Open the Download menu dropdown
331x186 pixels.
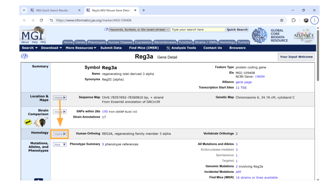(x=51, y=48)
